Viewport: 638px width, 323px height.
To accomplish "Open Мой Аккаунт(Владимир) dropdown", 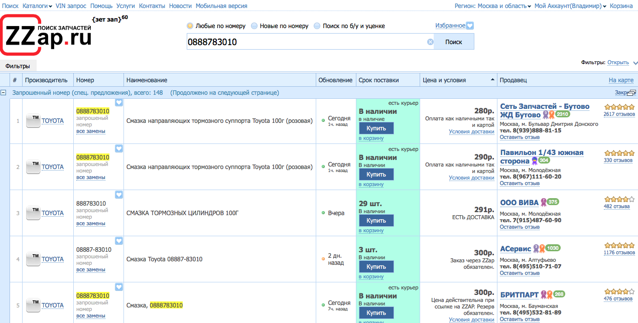I will [x=570, y=6].
